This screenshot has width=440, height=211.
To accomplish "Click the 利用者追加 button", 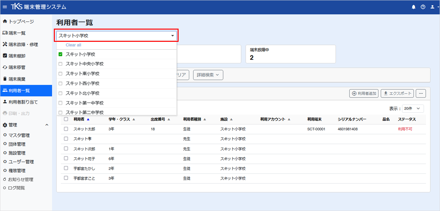I will point(364,93).
